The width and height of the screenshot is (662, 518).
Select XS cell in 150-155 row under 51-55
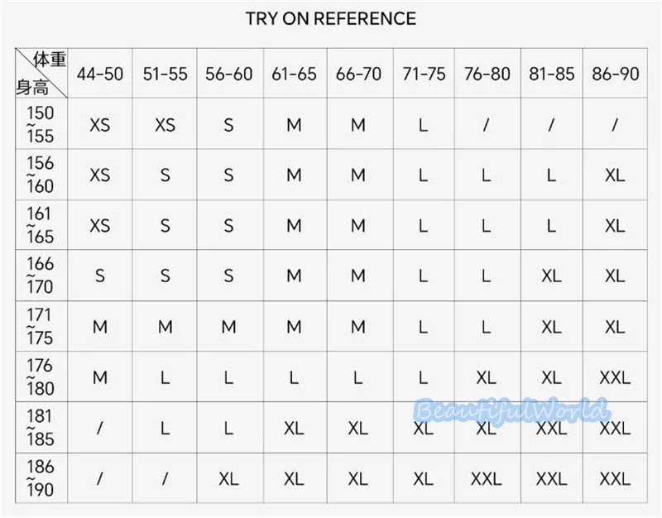point(165,125)
